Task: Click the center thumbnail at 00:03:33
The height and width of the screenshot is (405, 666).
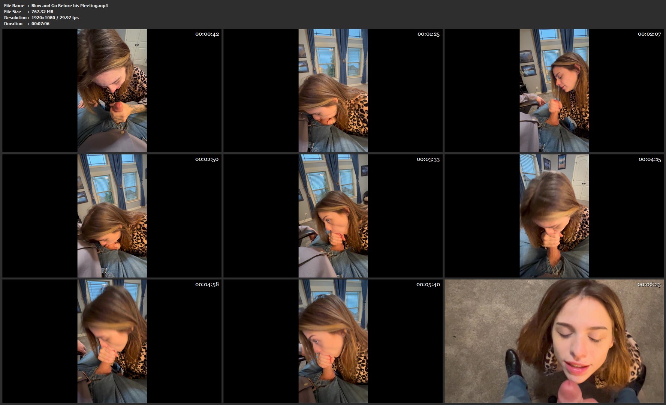Action: click(333, 216)
